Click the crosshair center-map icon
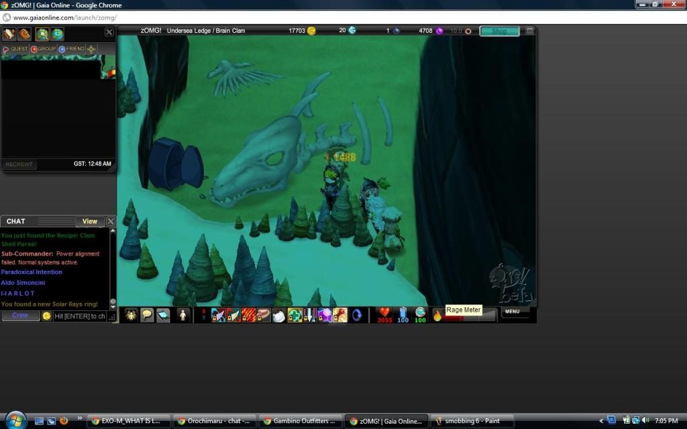The width and height of the screenshot is (687, 429). click(x=91, y=49)
